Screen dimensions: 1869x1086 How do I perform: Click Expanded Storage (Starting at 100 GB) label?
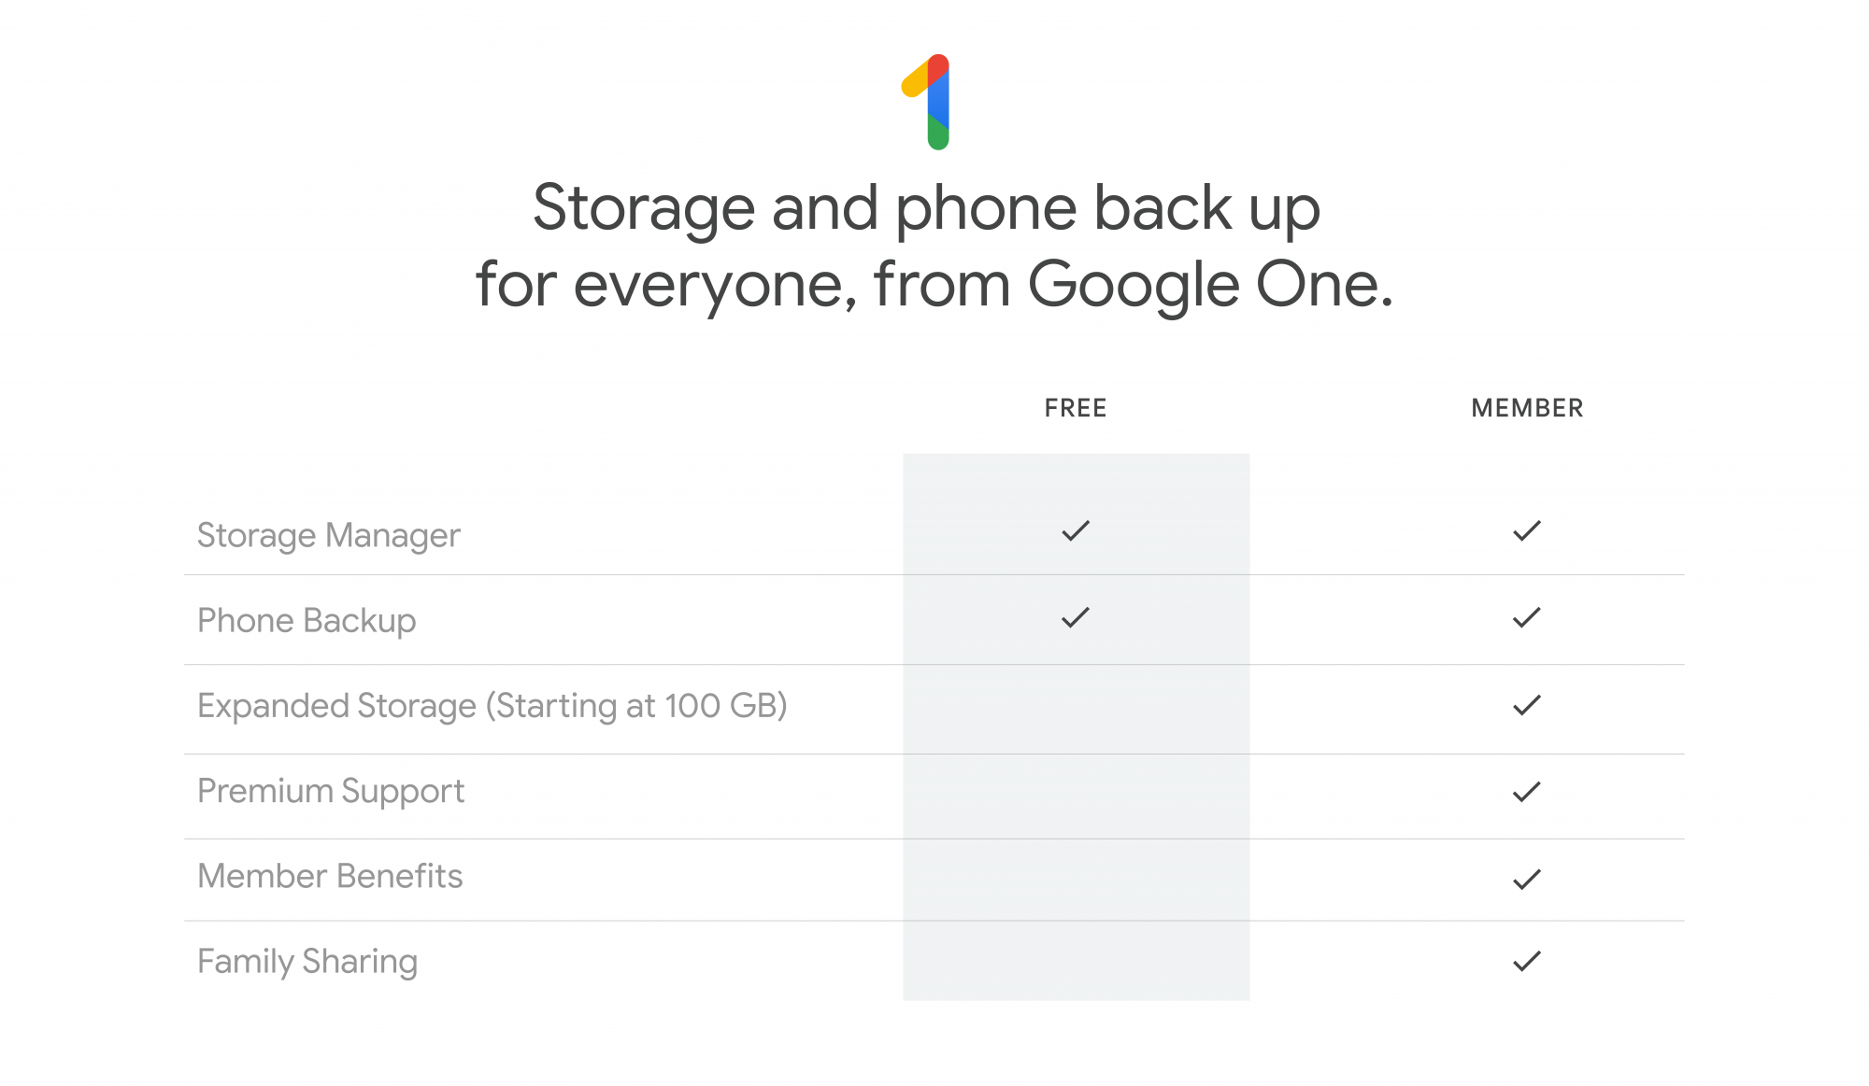point(492,706)
